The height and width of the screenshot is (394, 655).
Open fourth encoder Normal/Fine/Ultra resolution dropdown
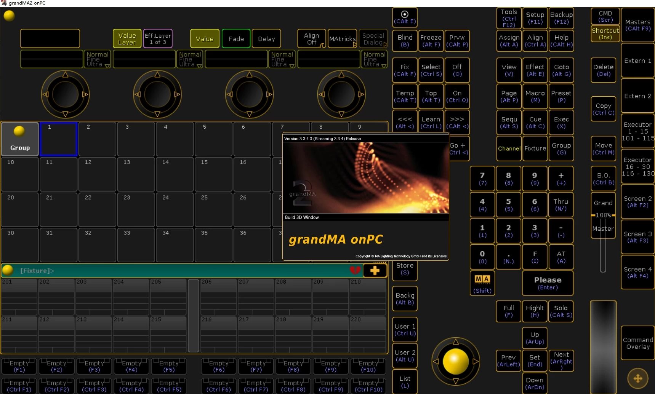pos(374,59)
